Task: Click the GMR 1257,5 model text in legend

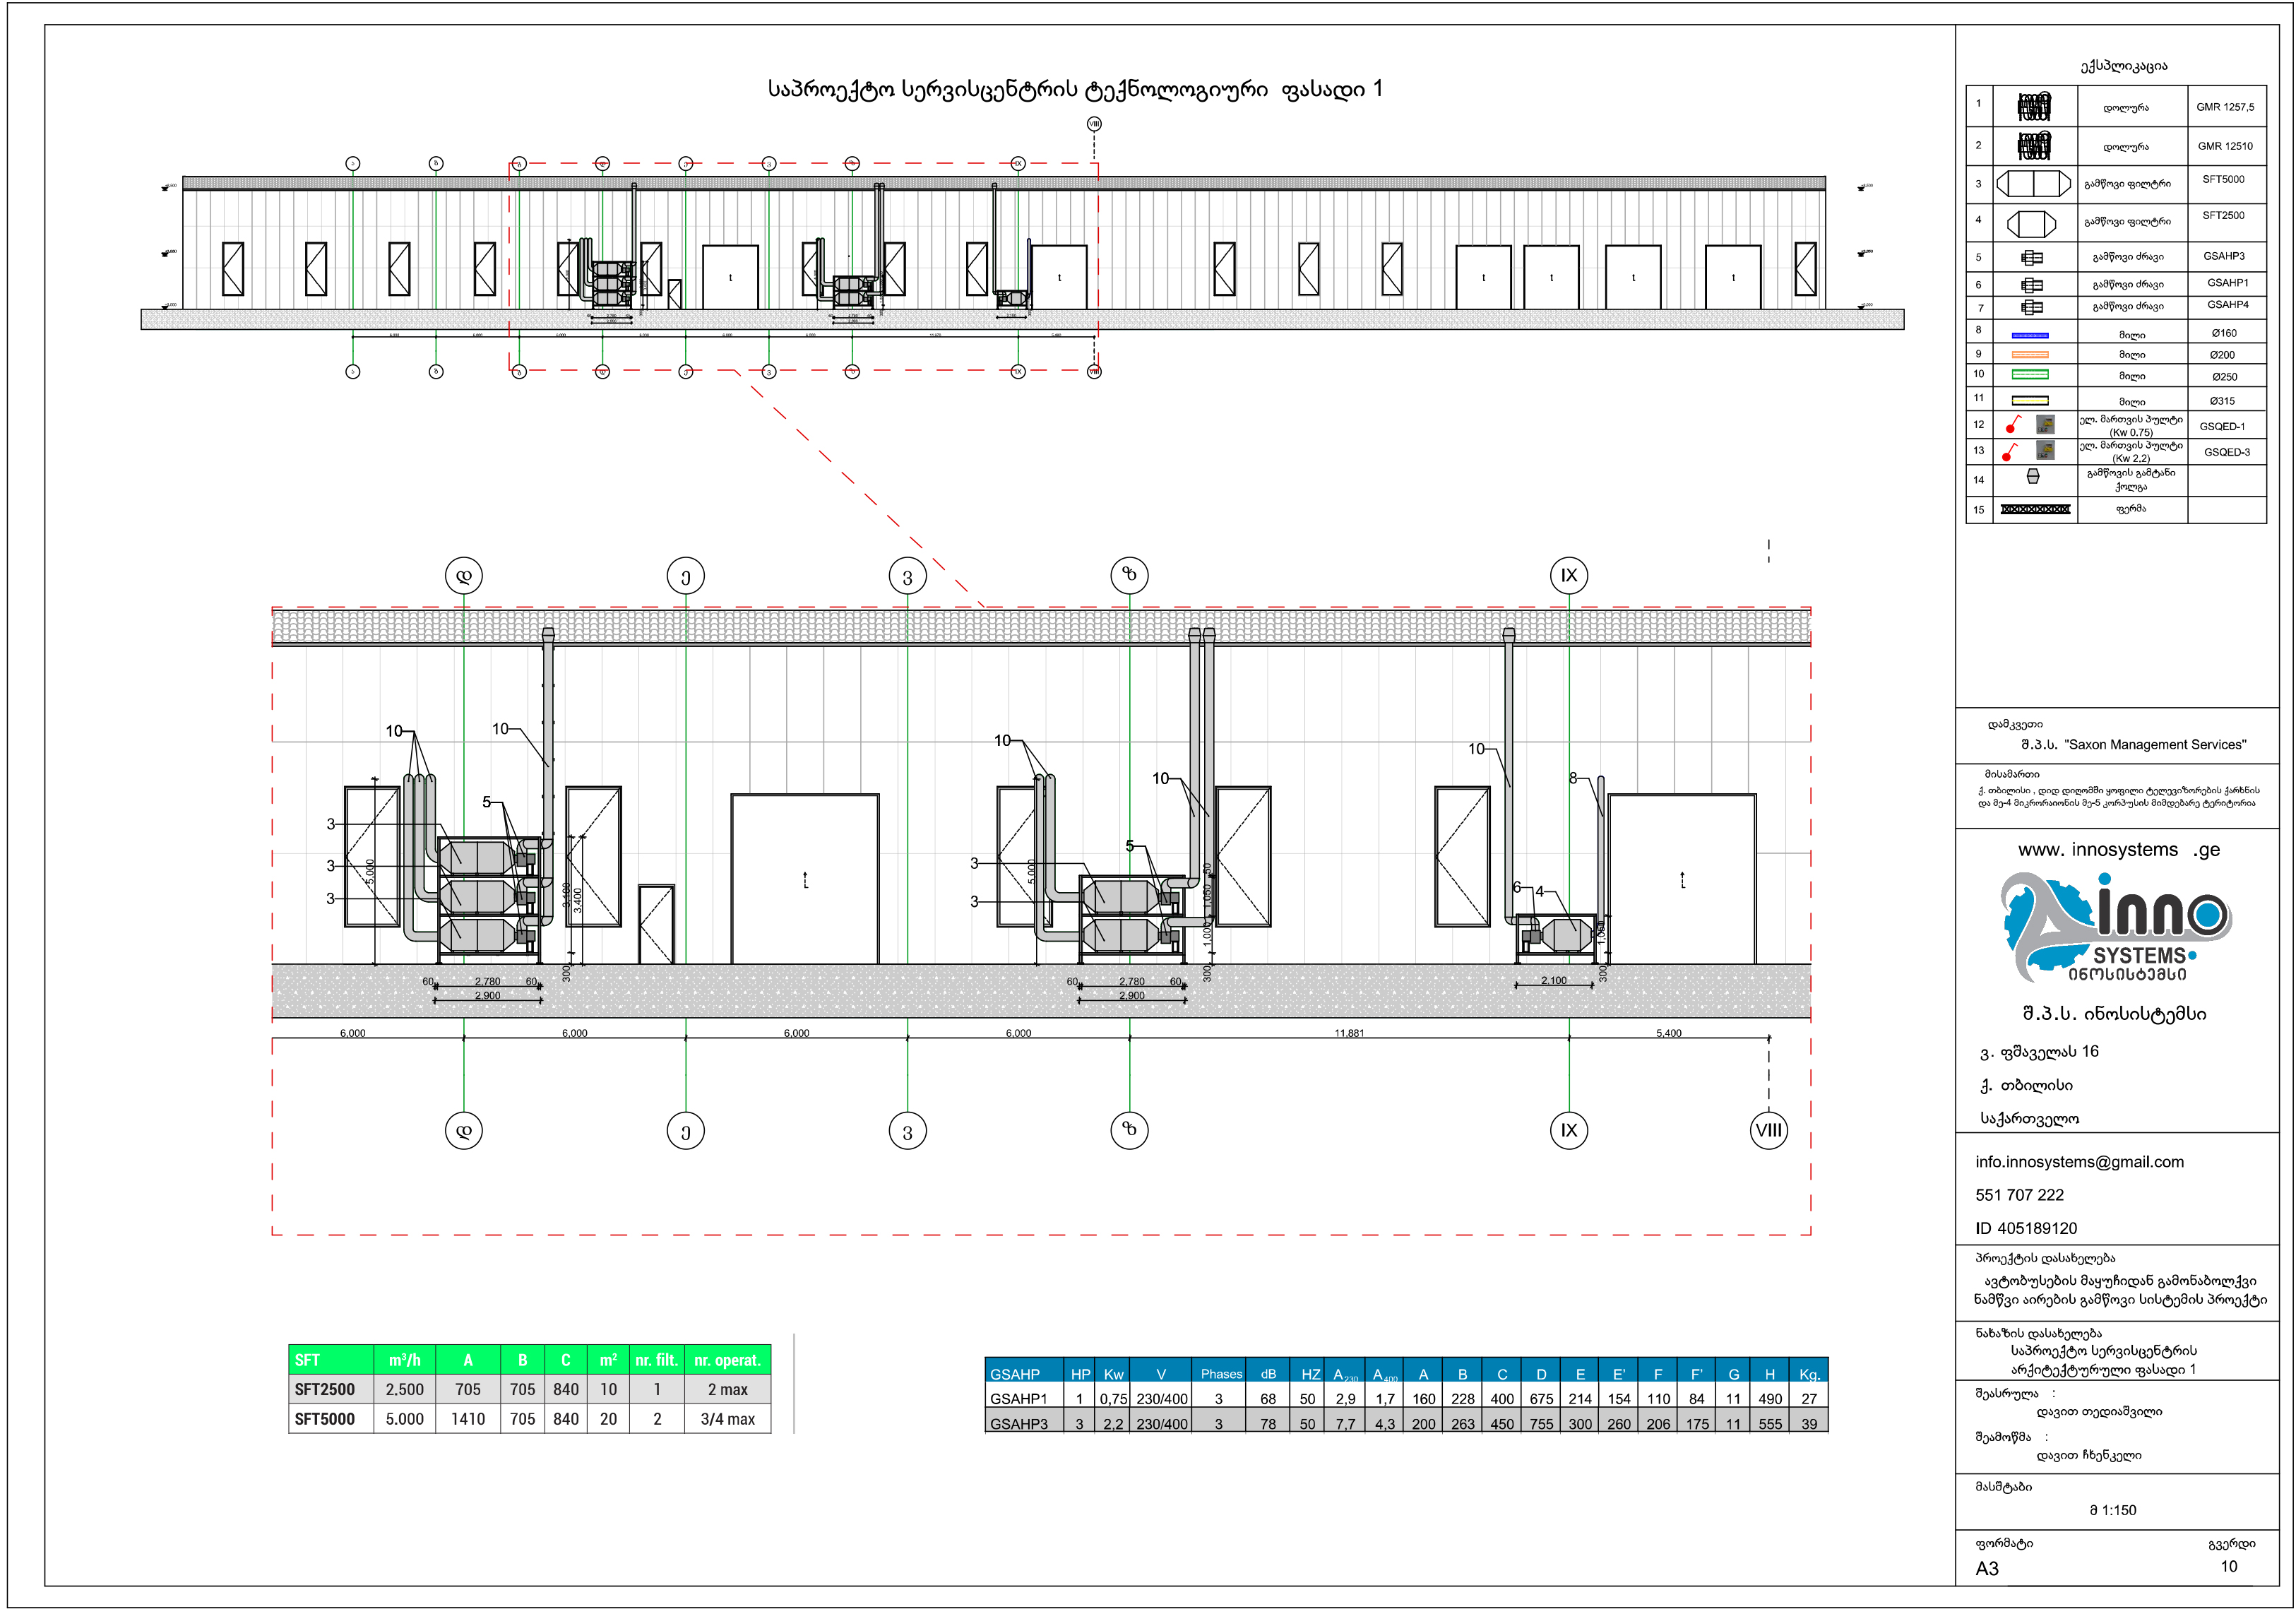Action: pos(2225,107)
